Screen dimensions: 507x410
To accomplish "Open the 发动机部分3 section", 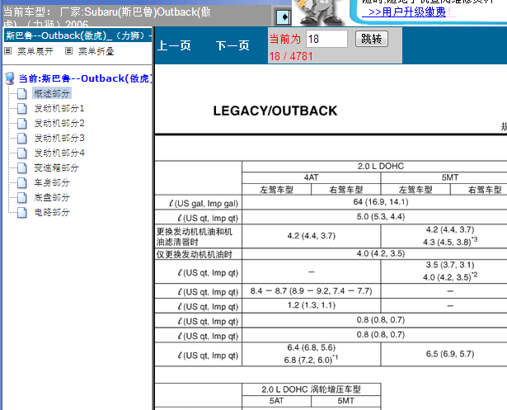I will [59, 138].
